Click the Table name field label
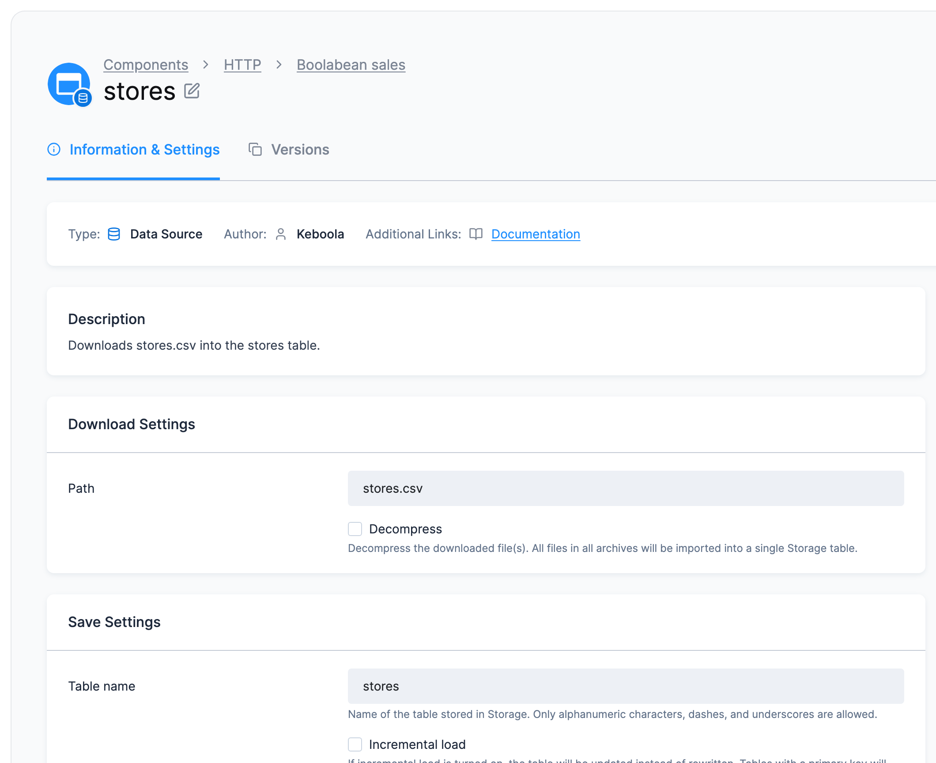936x763 pixels. (x=102, y=686)
